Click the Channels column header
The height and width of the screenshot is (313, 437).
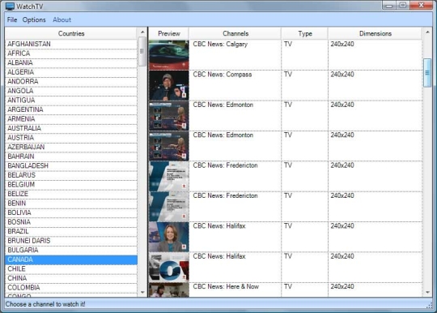pyautogui.click(x=235, y=33)
